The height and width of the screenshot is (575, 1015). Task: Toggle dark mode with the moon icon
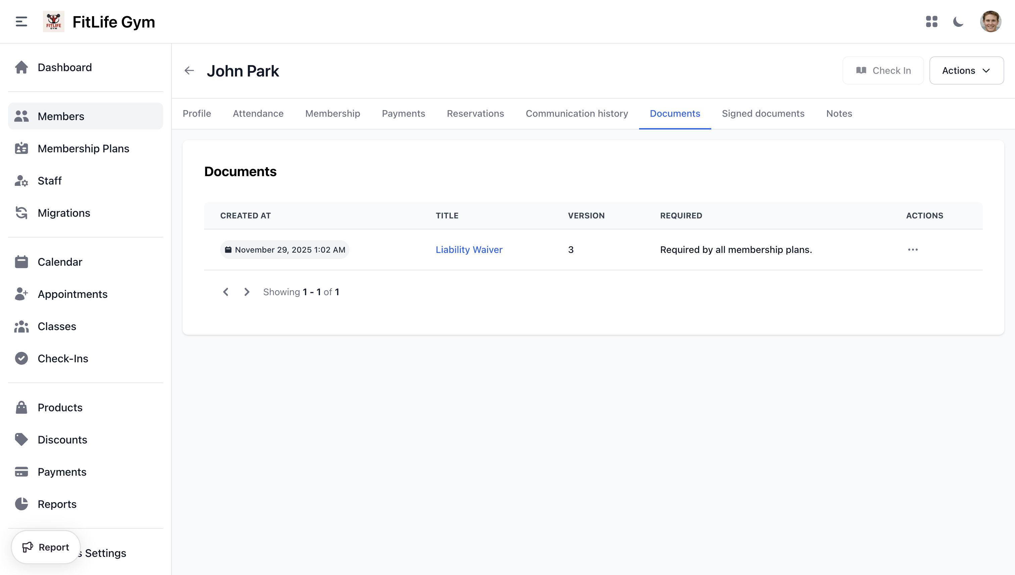click(959, 22)
